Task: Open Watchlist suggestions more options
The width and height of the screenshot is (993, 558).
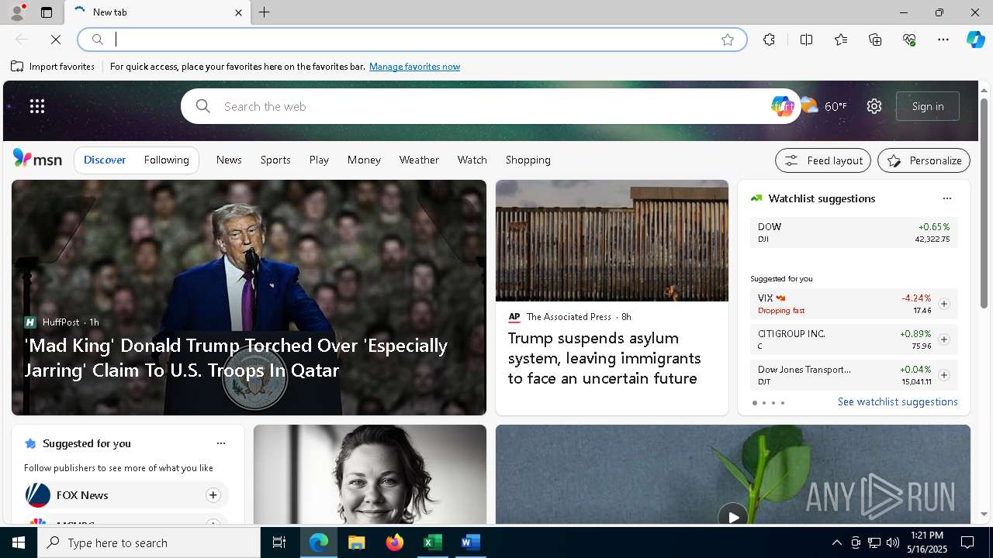Action: coord(946,198)
